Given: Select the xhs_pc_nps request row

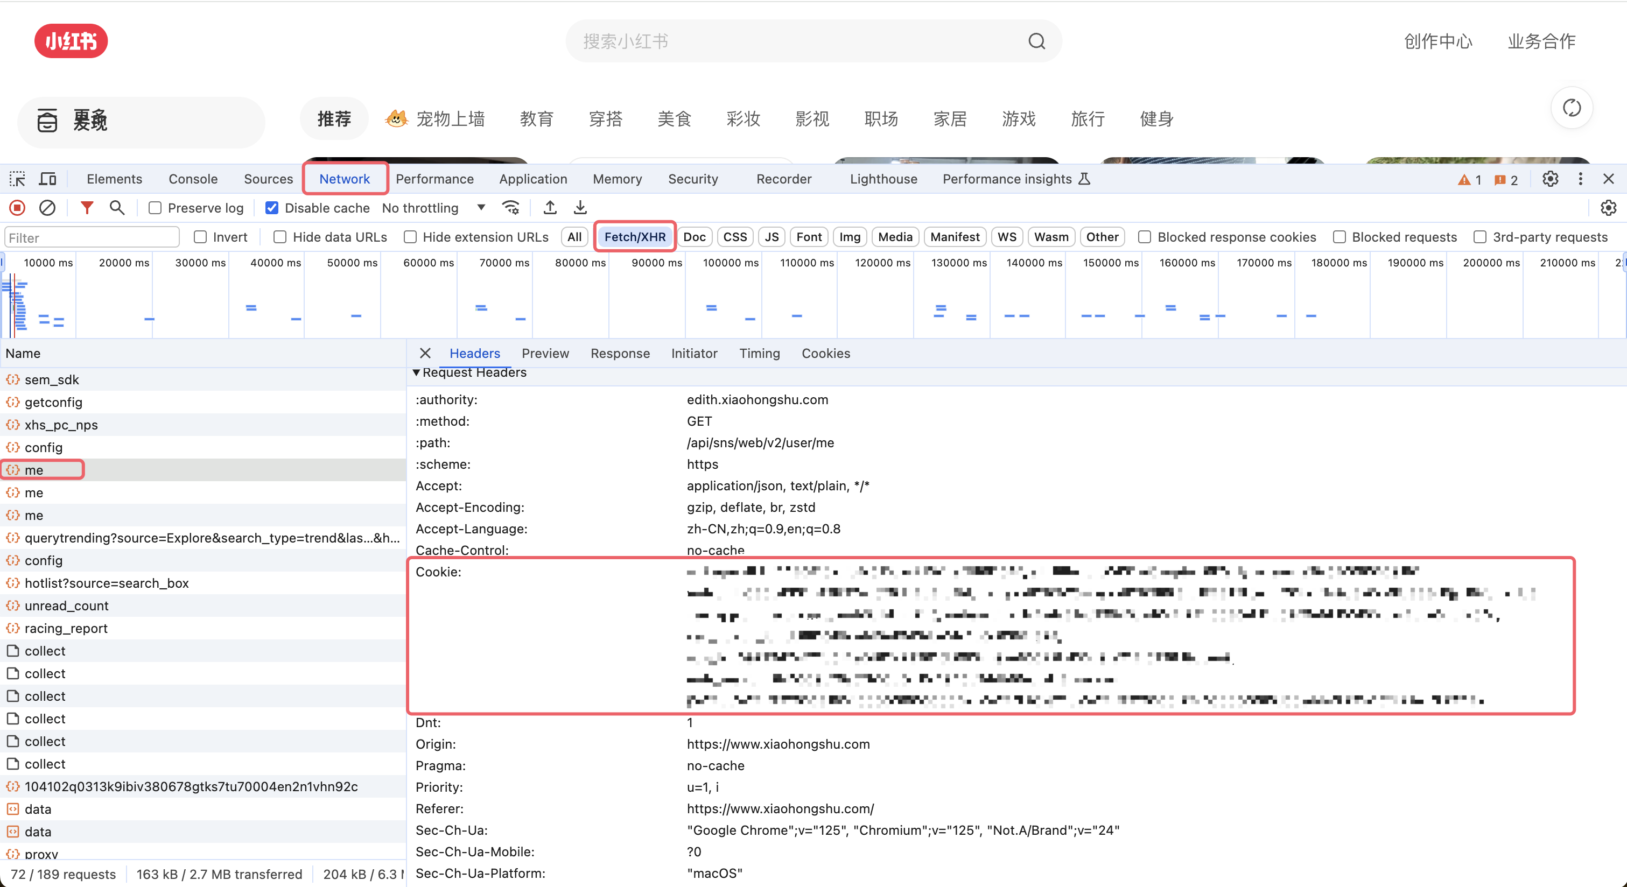Looking at the screenshot, I should [203, 425].
